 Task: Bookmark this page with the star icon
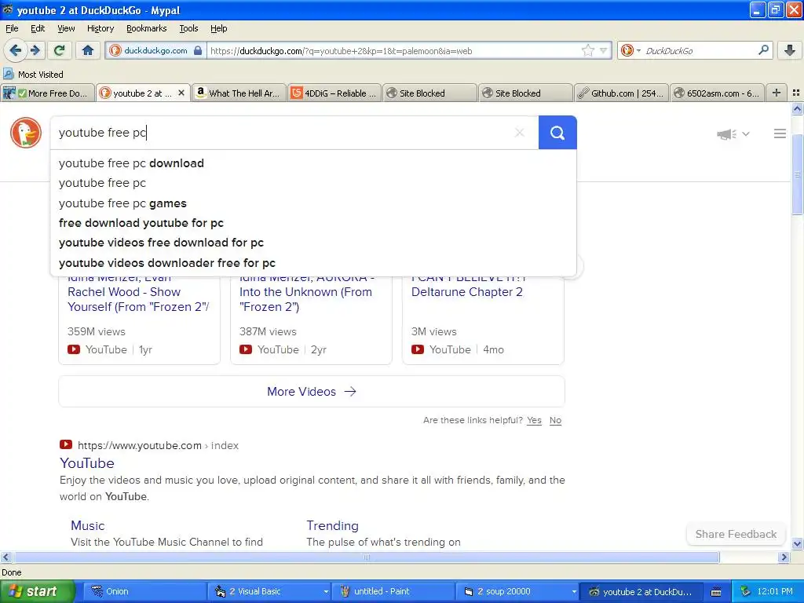[x=587, y=50]
